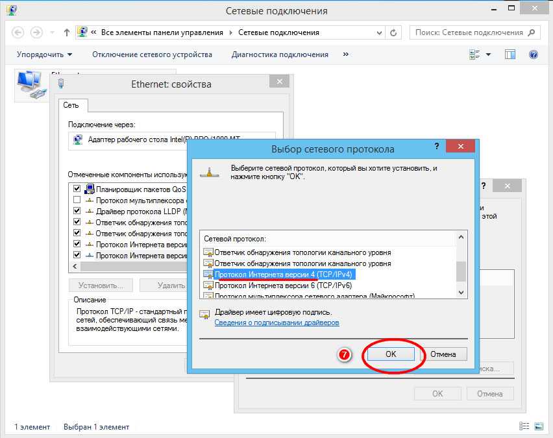Viewport: 553px width, 438px height.
Task: Uncheck Планировщик пакетов QoS checkbox
Action: [77, 189]
